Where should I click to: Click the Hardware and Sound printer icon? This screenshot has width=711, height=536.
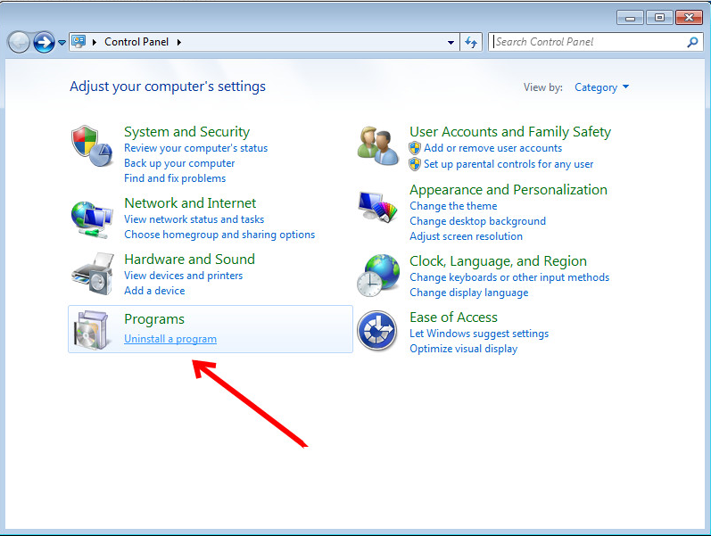click(93, 274)
